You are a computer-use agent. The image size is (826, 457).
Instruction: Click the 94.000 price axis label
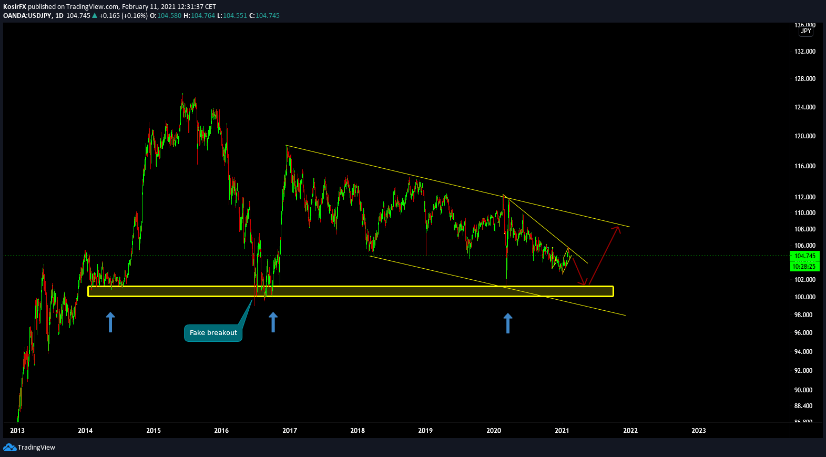coord(803,352)
